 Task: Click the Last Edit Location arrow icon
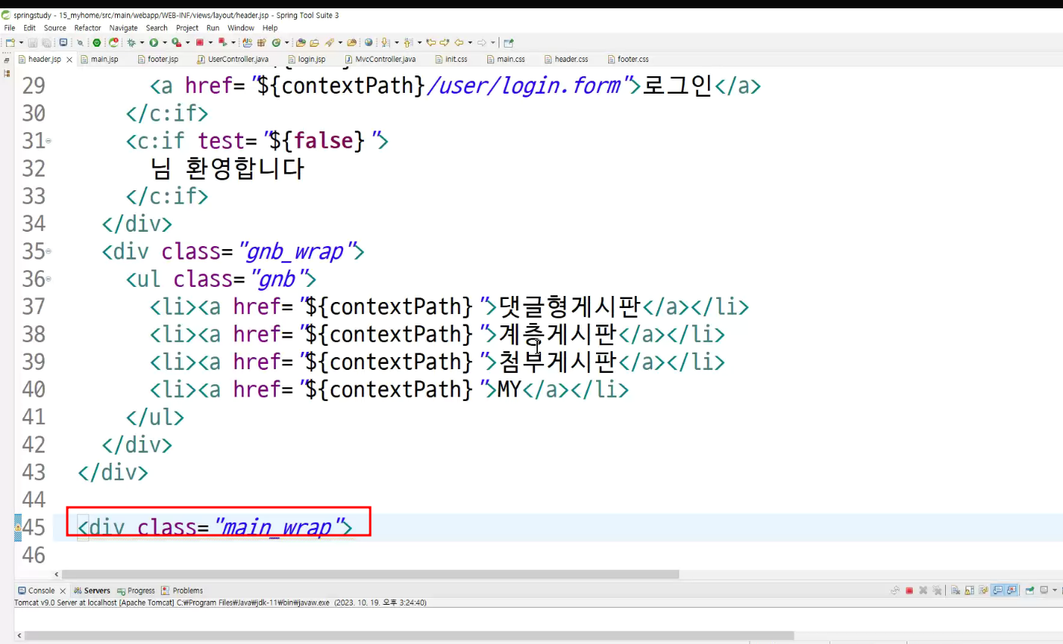coord(431,42)
